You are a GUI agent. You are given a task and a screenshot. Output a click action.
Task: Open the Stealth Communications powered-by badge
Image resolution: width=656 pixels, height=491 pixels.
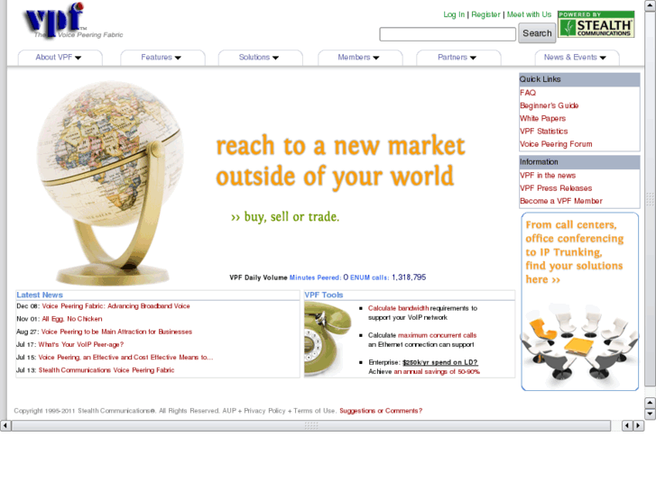point(596,24)
